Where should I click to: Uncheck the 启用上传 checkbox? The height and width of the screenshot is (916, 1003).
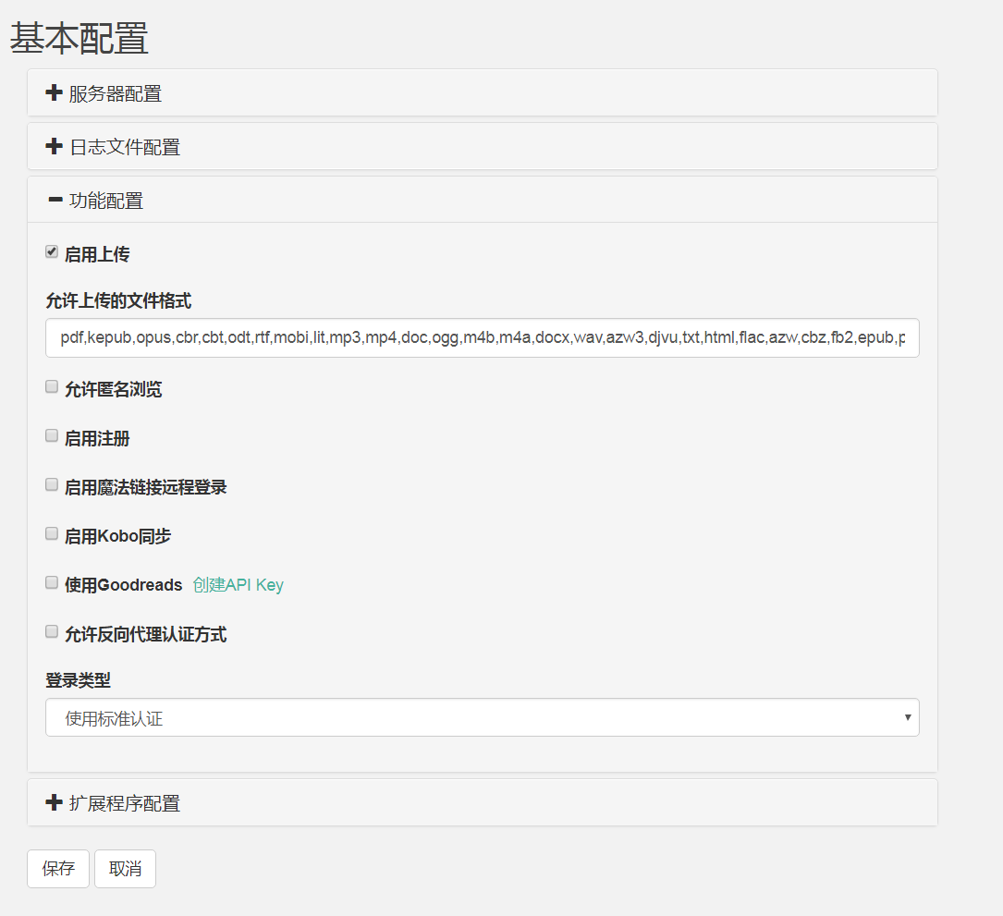tap(51, 250)
